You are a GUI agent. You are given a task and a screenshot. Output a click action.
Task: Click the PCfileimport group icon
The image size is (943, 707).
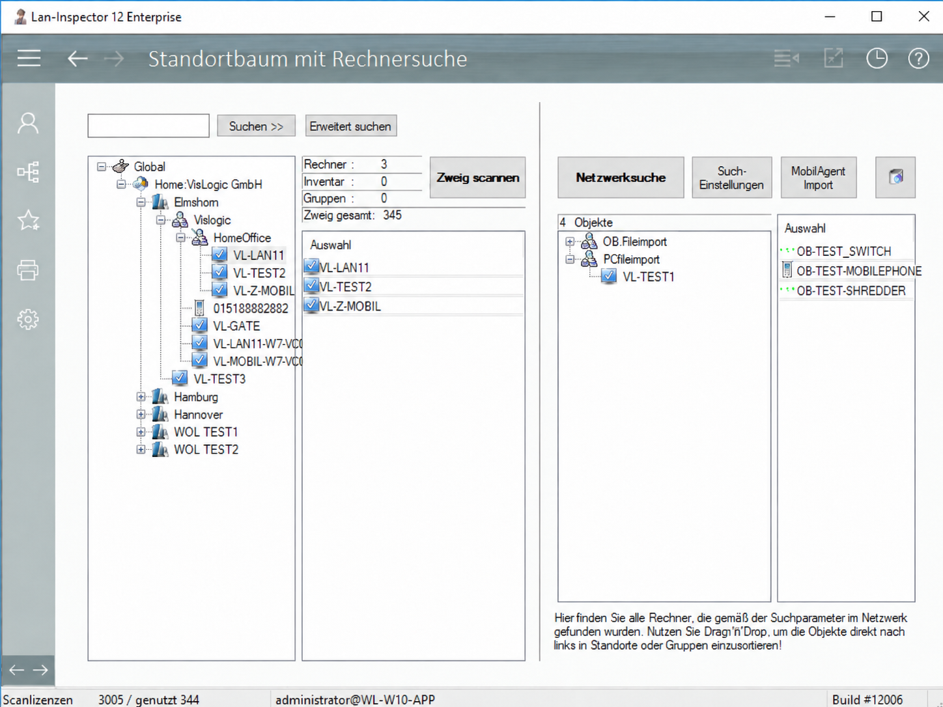[x=589, y=259]
